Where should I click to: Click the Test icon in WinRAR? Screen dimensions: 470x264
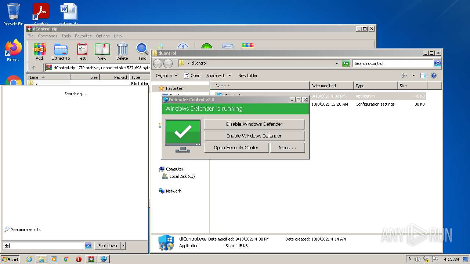[82, 52]
